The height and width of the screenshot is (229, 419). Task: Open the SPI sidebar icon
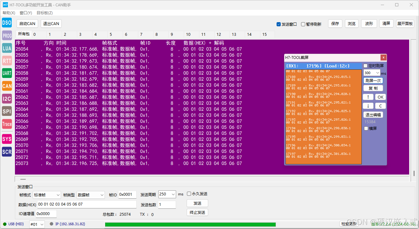[x=7, y=111]
